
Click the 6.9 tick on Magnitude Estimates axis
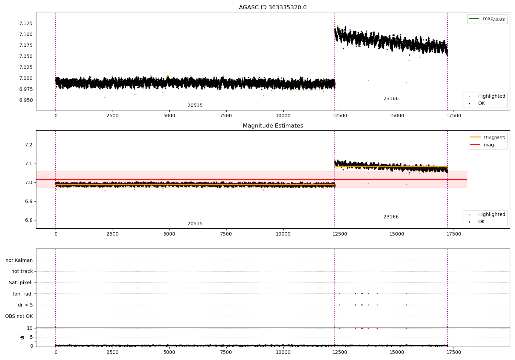tap(29, 201)
